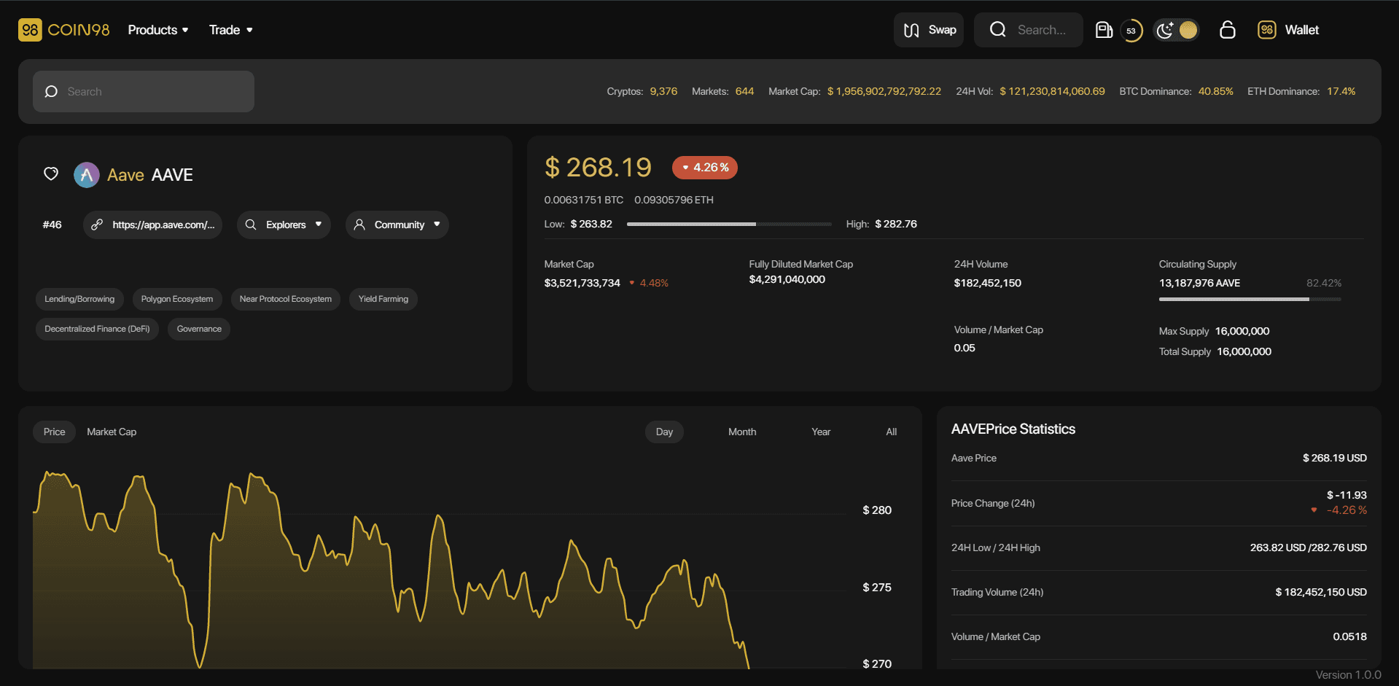Click the circulating supply progress bar
Image resolution: width=1399 pixels, height=686 pixels.
(1250, 299)
